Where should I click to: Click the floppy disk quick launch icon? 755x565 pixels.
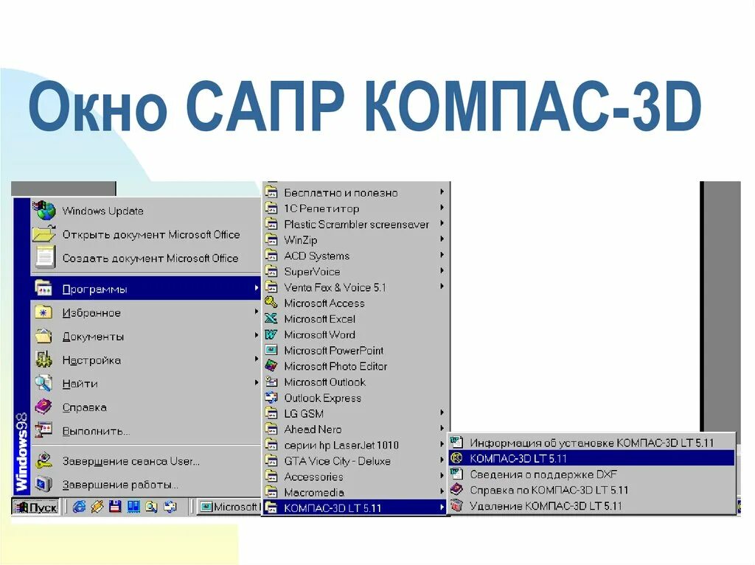[115, 506]
